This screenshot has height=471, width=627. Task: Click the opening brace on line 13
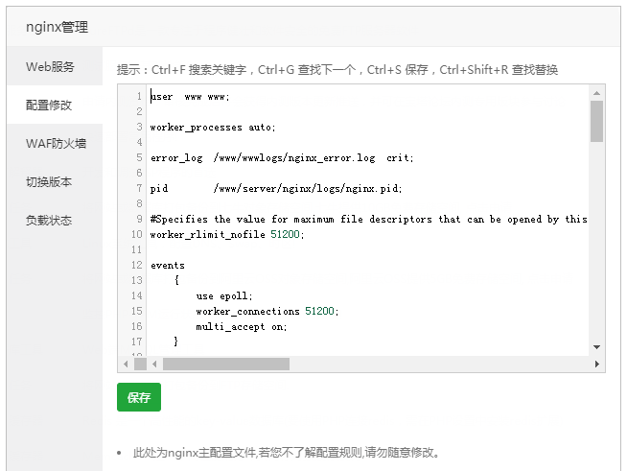176,280
